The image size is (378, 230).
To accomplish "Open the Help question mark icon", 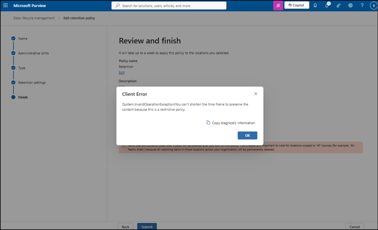I will (362, 6).
